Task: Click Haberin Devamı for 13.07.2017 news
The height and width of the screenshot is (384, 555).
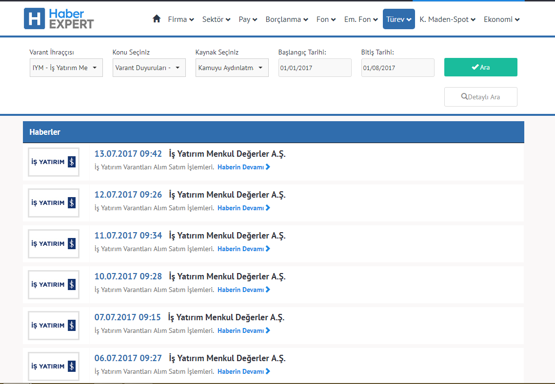Action: (x=244, y=167)
